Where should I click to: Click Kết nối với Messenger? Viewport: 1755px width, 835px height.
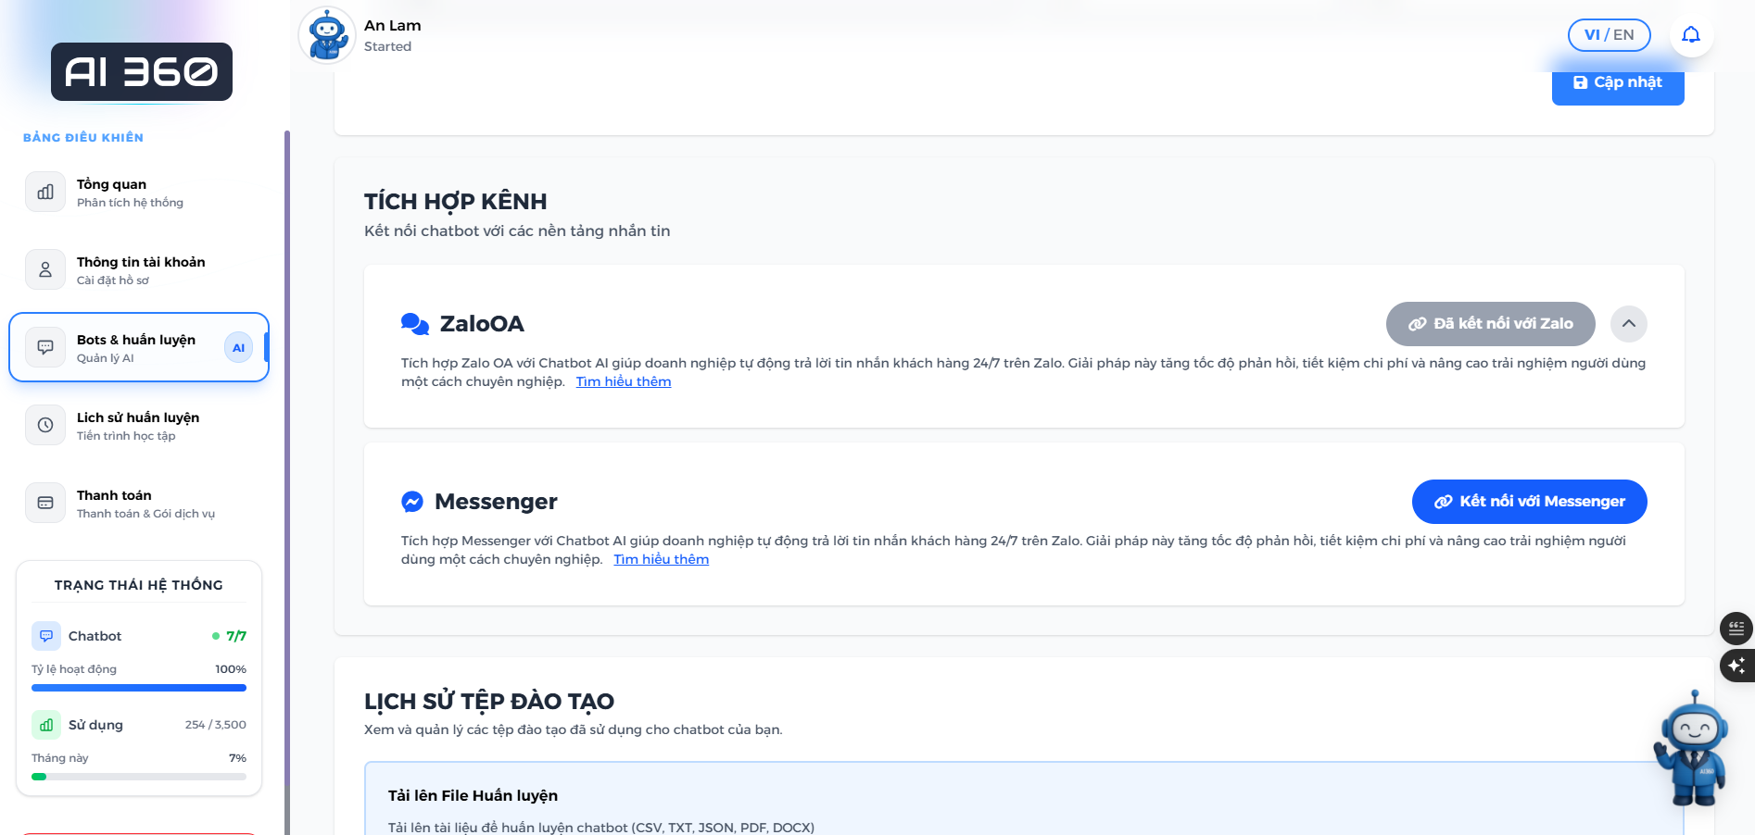[1529, 501]
